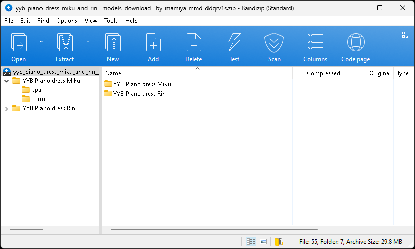The height and width of the screenshot is (249, 415).
Task: Click the Add files toolbar icon
Action: tap(153, 42)
